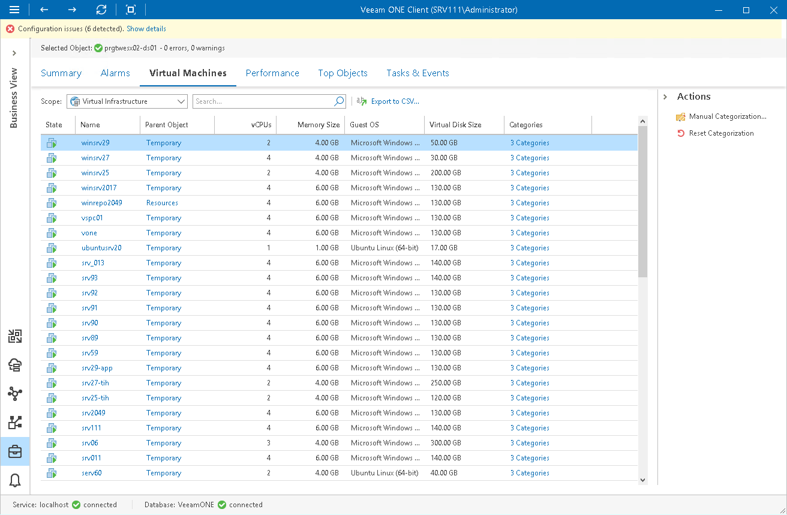Screen dimensions: 787x515
Task: Go back with the left arrow
Action: coord(44,10)
